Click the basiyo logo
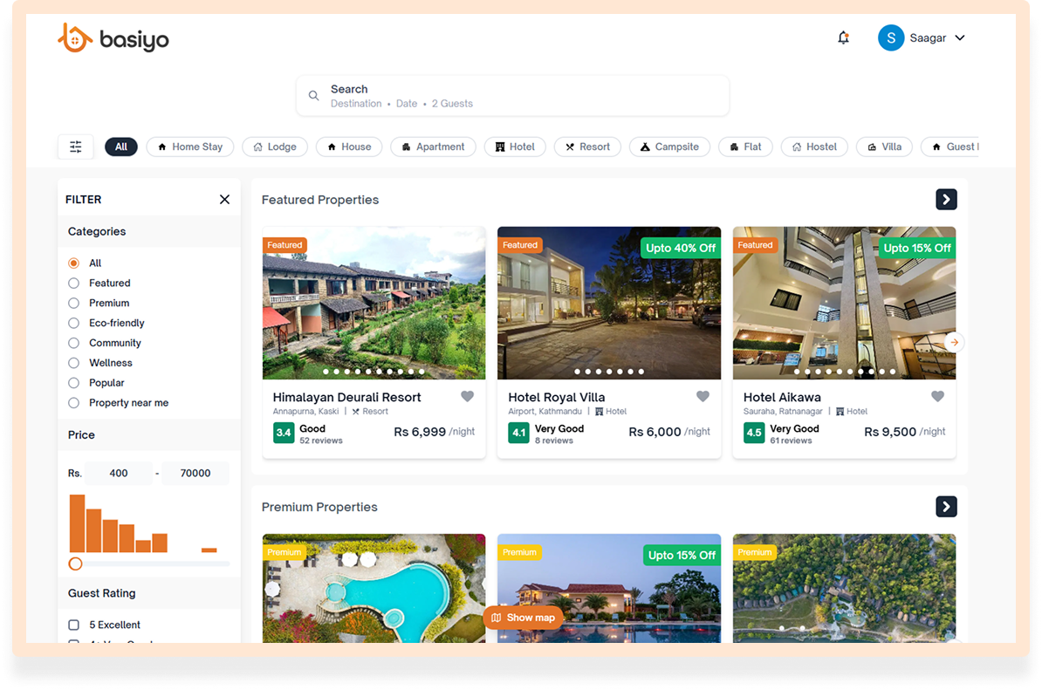The width and height of the screenshot is (1042, 690). pyautogui.click(x=113, y=38)
